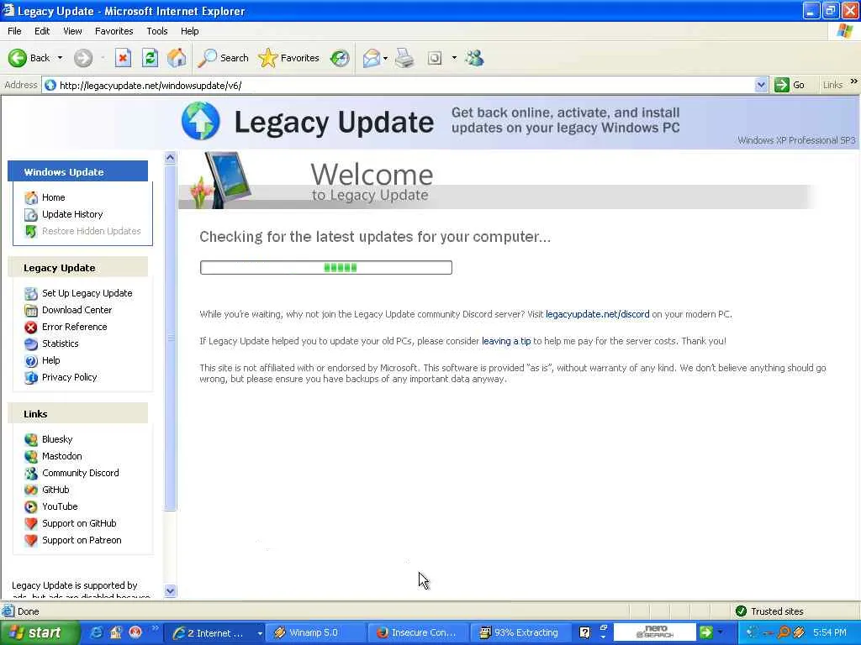Open the Edit menu

tap(42, 31)
